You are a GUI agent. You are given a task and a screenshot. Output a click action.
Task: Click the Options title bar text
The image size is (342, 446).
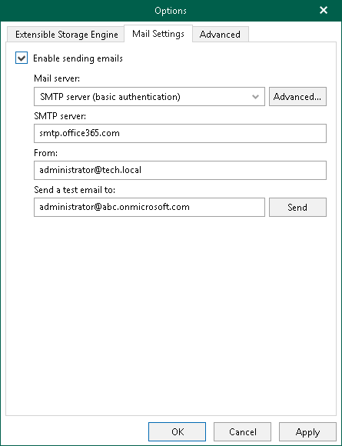point(171,11)
